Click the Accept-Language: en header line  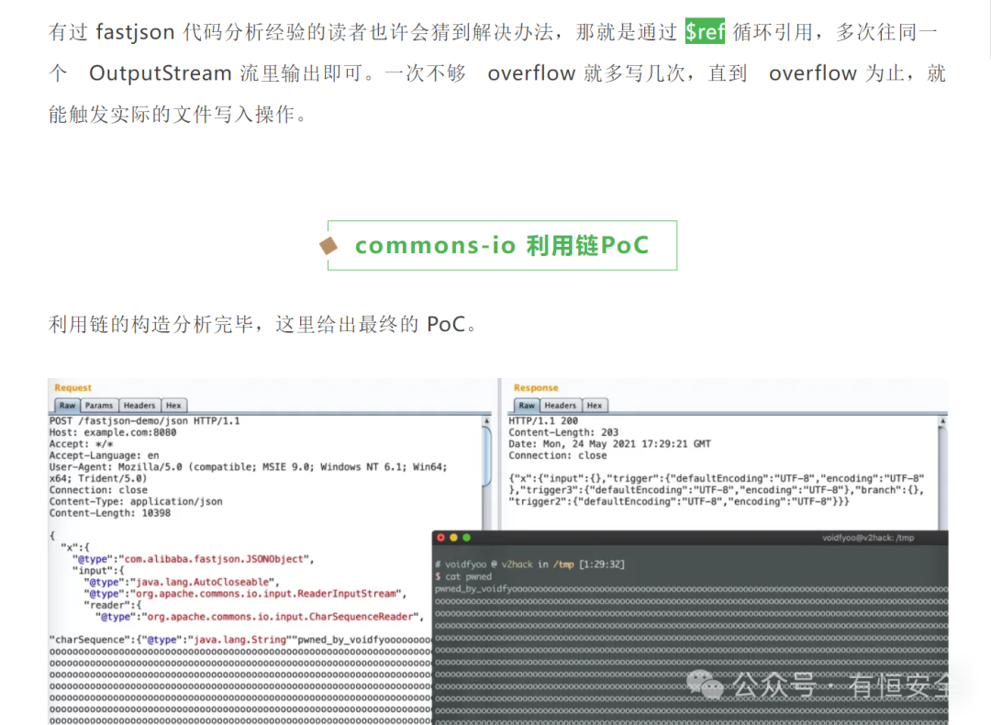(x=105, y=456)
